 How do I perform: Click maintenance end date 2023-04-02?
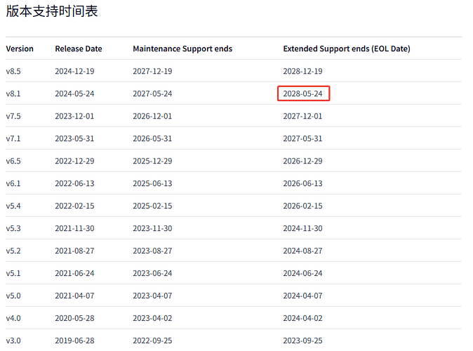point(152,318)
